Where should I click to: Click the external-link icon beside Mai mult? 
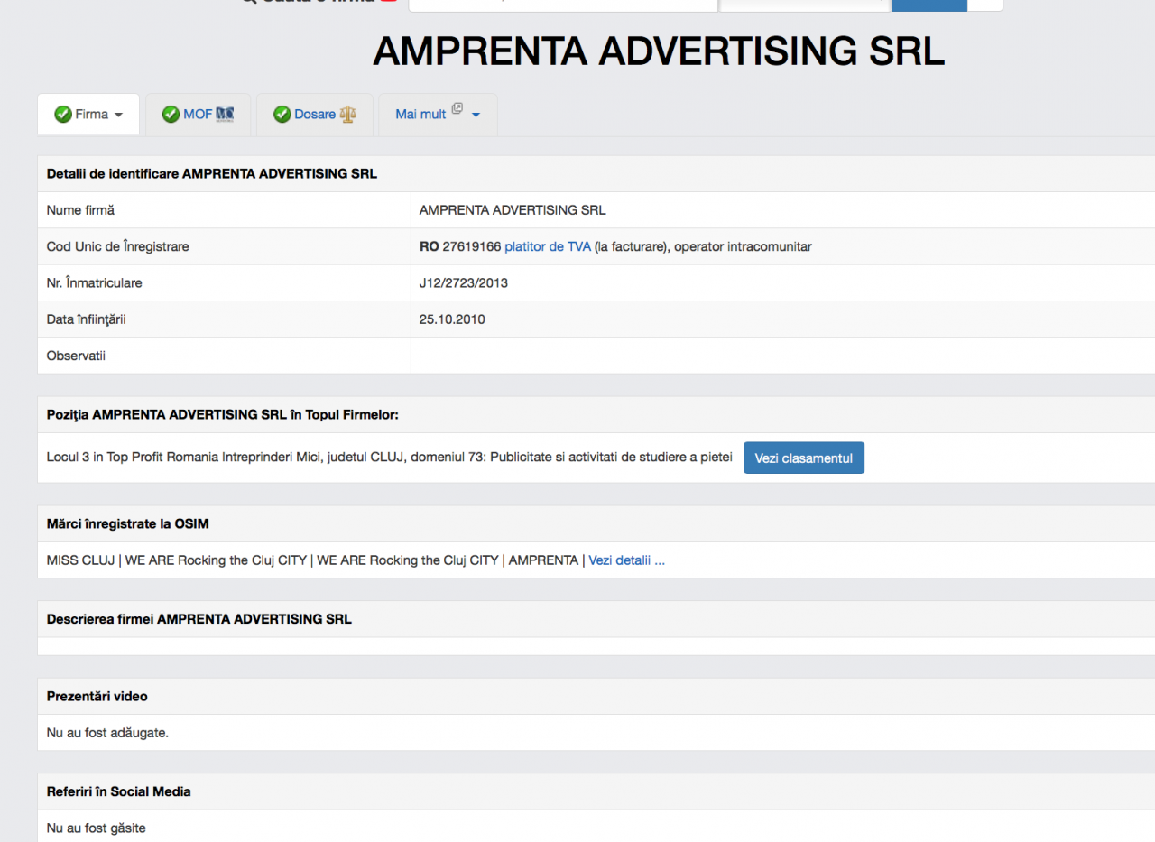457,109
